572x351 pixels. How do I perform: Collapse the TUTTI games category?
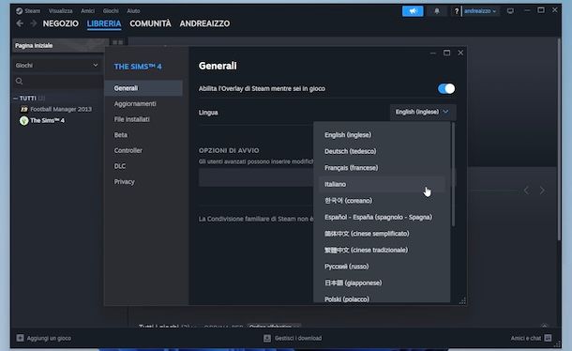click(x=15, y=99)
